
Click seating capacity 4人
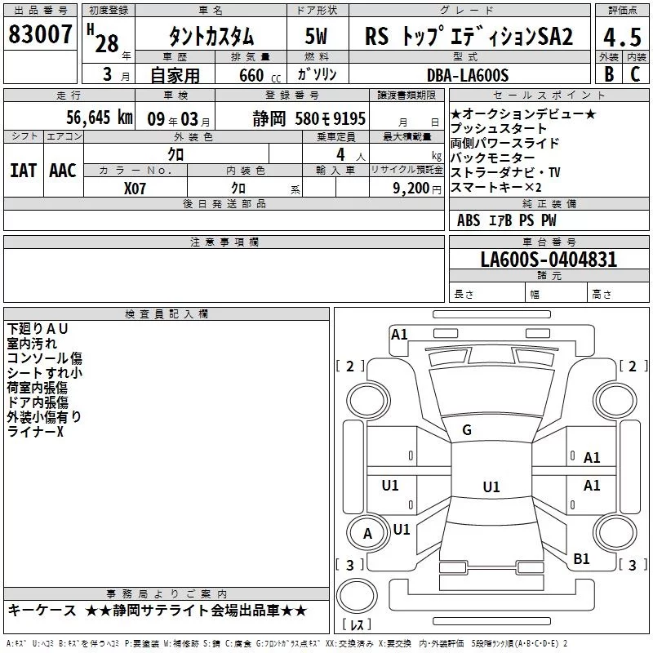click(351, 155)
